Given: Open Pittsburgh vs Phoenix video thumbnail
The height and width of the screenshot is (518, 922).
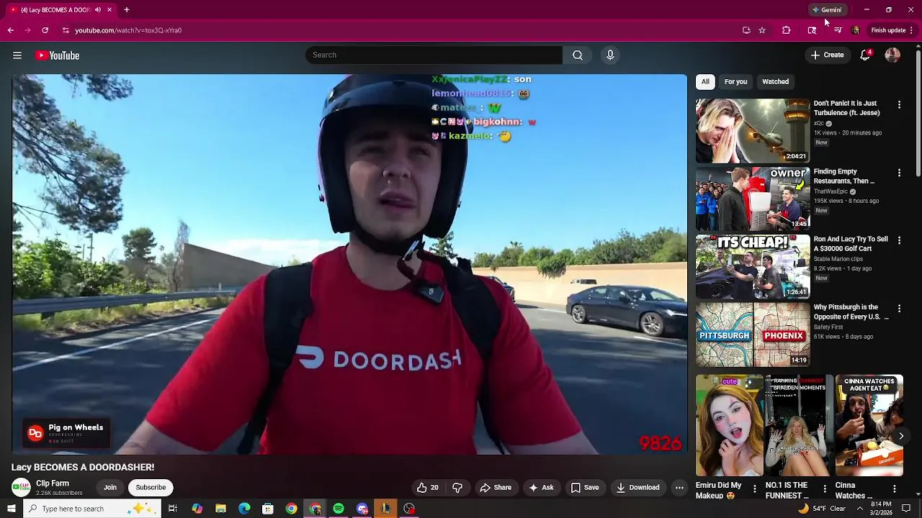Looking at the screenshot, I should click(753, 335).
